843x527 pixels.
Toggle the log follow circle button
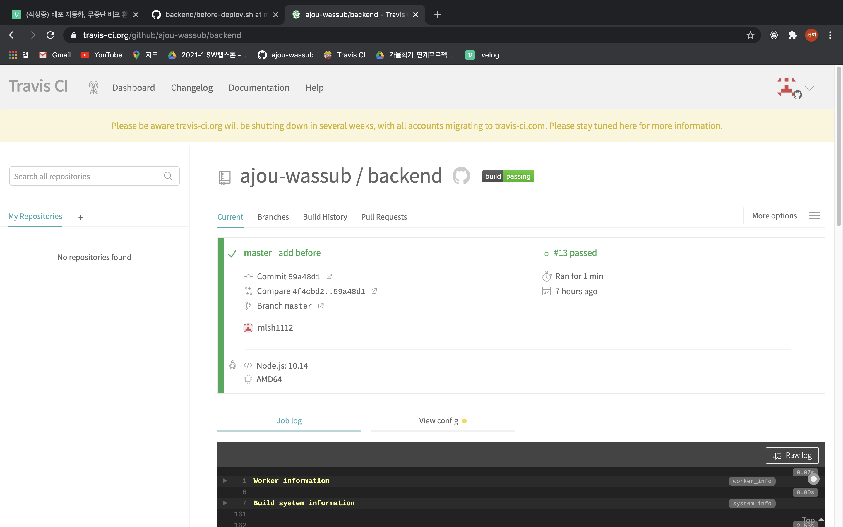point(813,479)
